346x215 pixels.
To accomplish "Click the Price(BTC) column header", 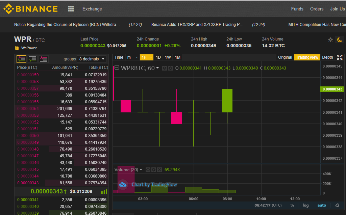I will tap(27, 68).
